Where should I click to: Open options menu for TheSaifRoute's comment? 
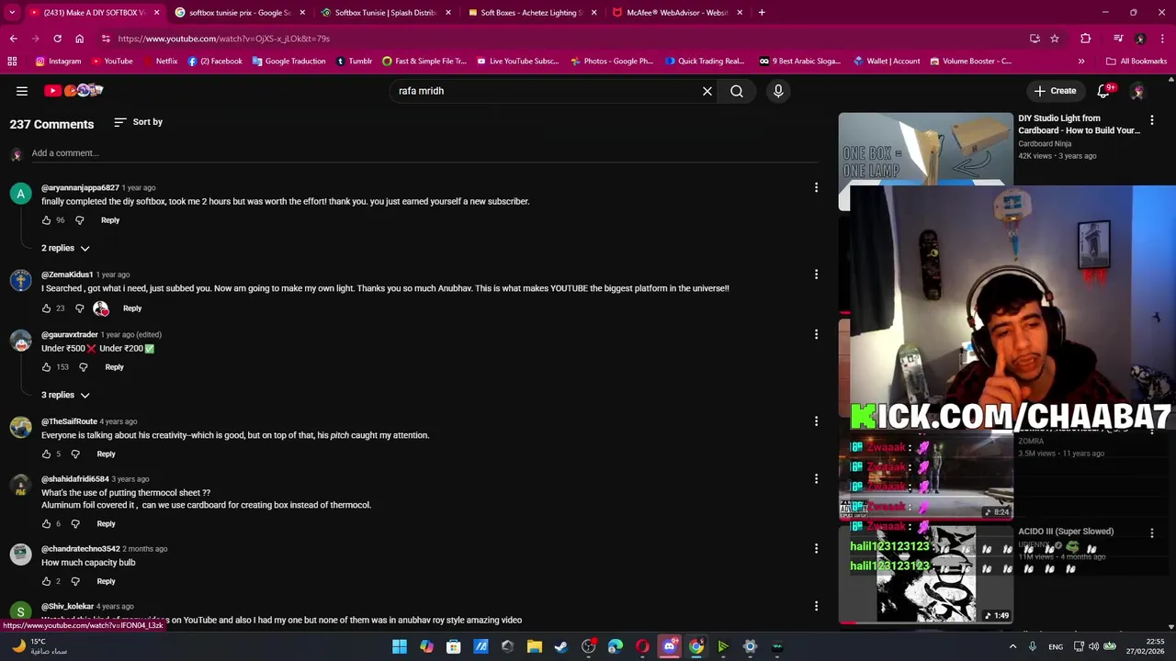[x=816, y=421]
